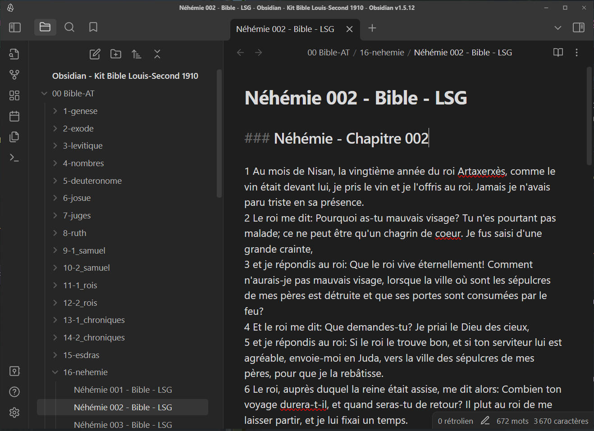594x431 pixels.
Task: Open today's daily note
Action: pos(14,116)
